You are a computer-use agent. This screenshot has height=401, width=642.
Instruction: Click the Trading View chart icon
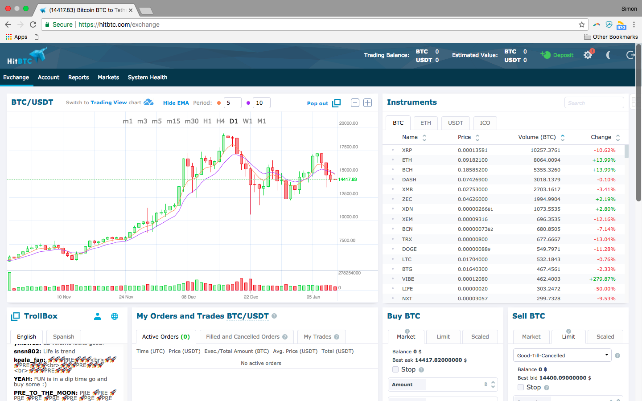click(x=148, y=102)
